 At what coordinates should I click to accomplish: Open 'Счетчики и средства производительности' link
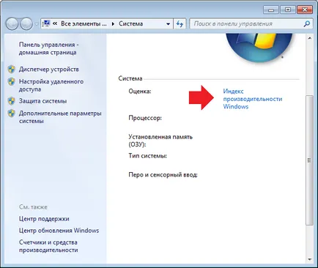48,246
